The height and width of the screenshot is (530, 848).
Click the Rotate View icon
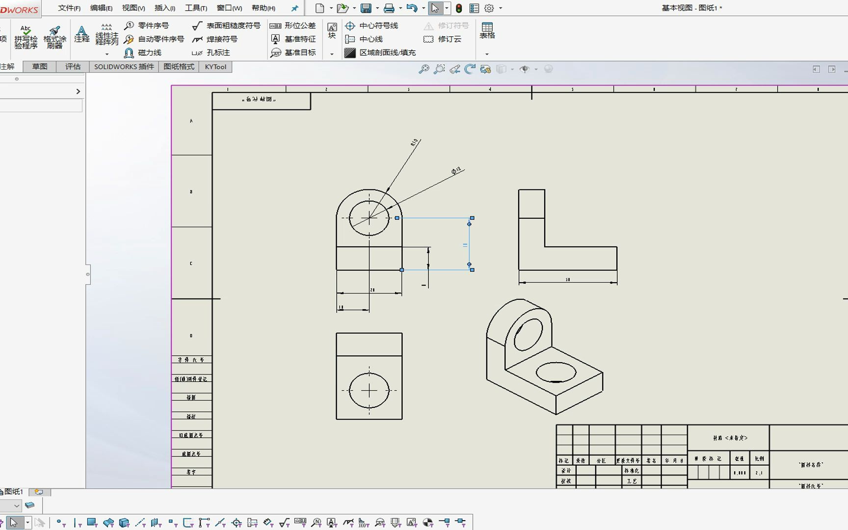470,69
